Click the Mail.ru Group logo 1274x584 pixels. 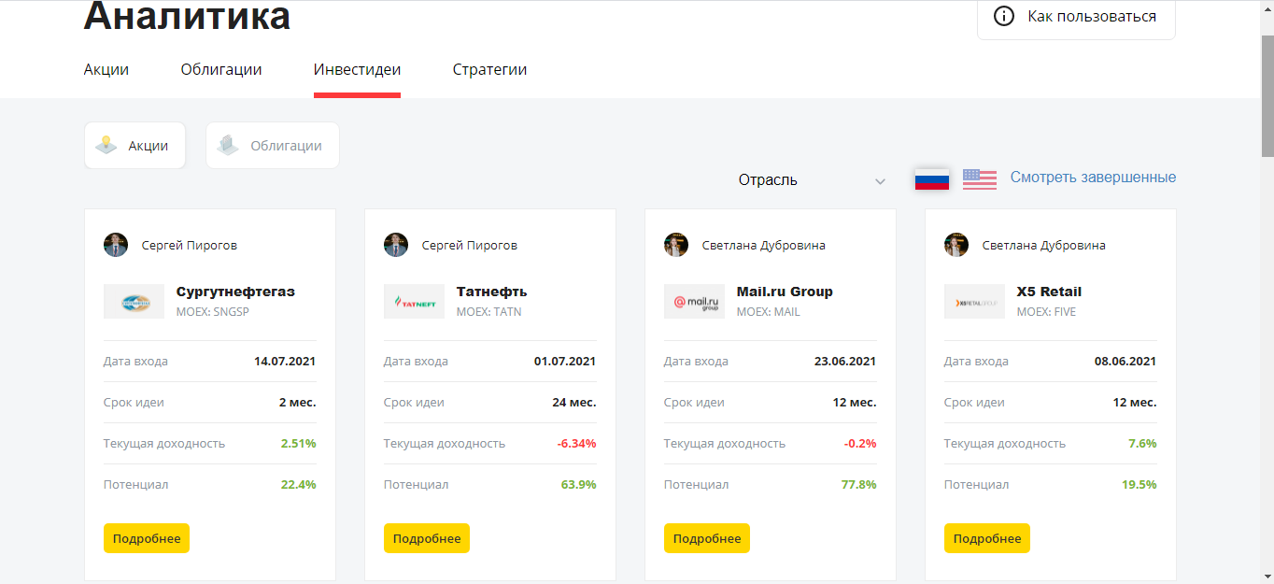pos(694,301)
